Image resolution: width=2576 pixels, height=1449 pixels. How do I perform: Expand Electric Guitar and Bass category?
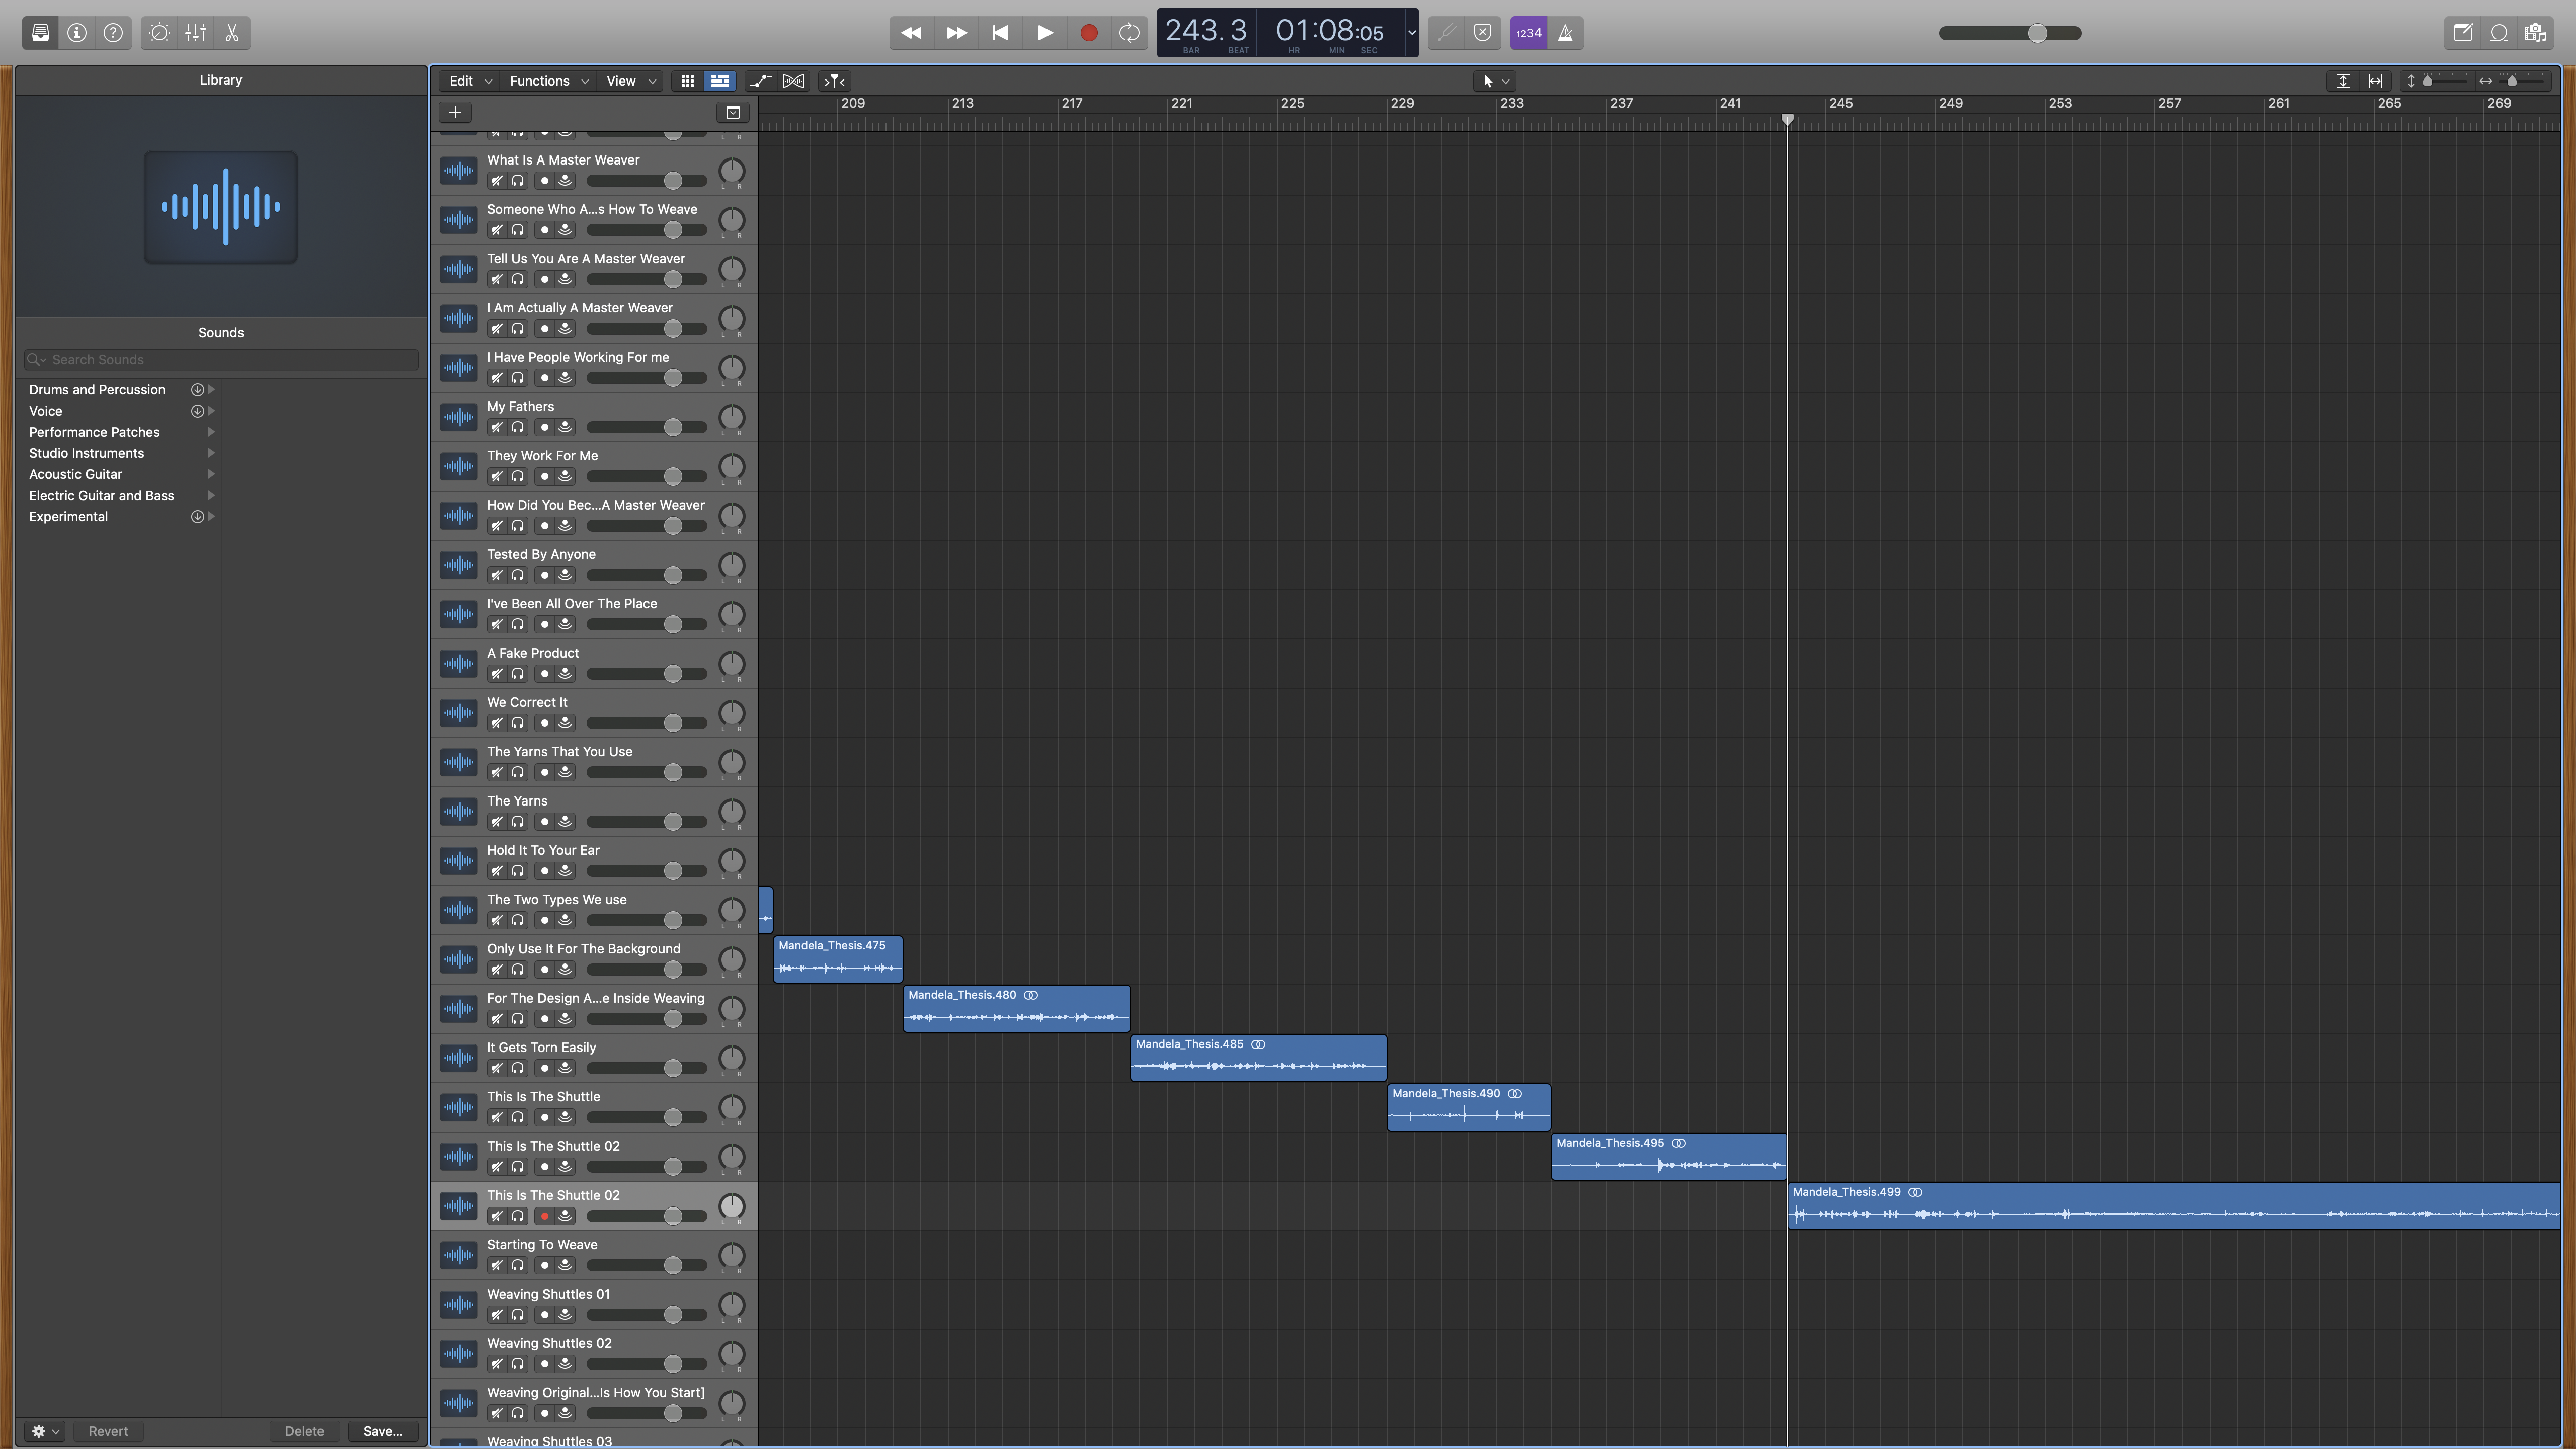coord(211,495)
